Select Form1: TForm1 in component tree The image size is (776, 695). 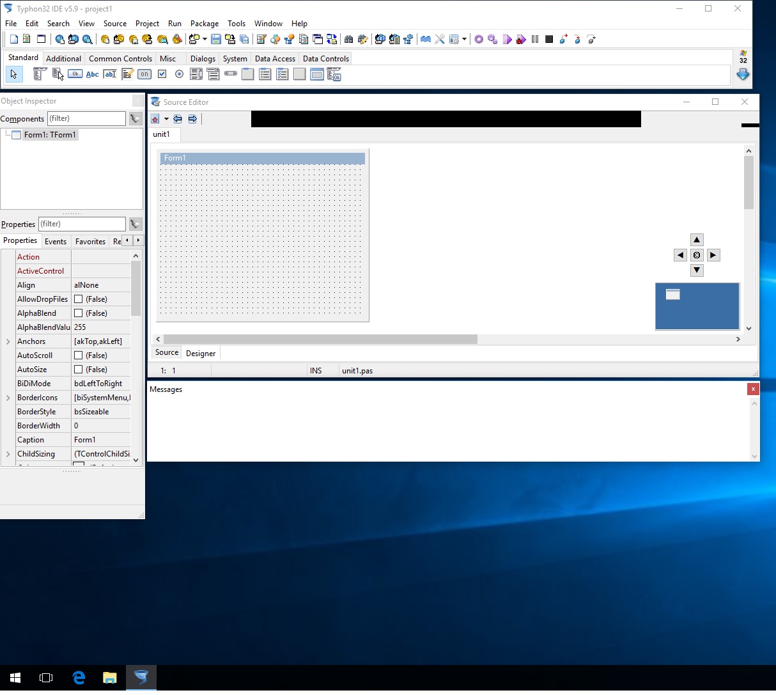pos(50,135)
